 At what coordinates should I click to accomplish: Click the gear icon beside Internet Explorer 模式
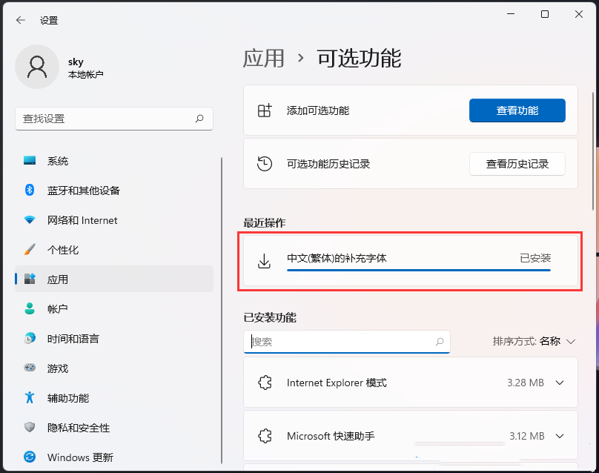[265, 383]
